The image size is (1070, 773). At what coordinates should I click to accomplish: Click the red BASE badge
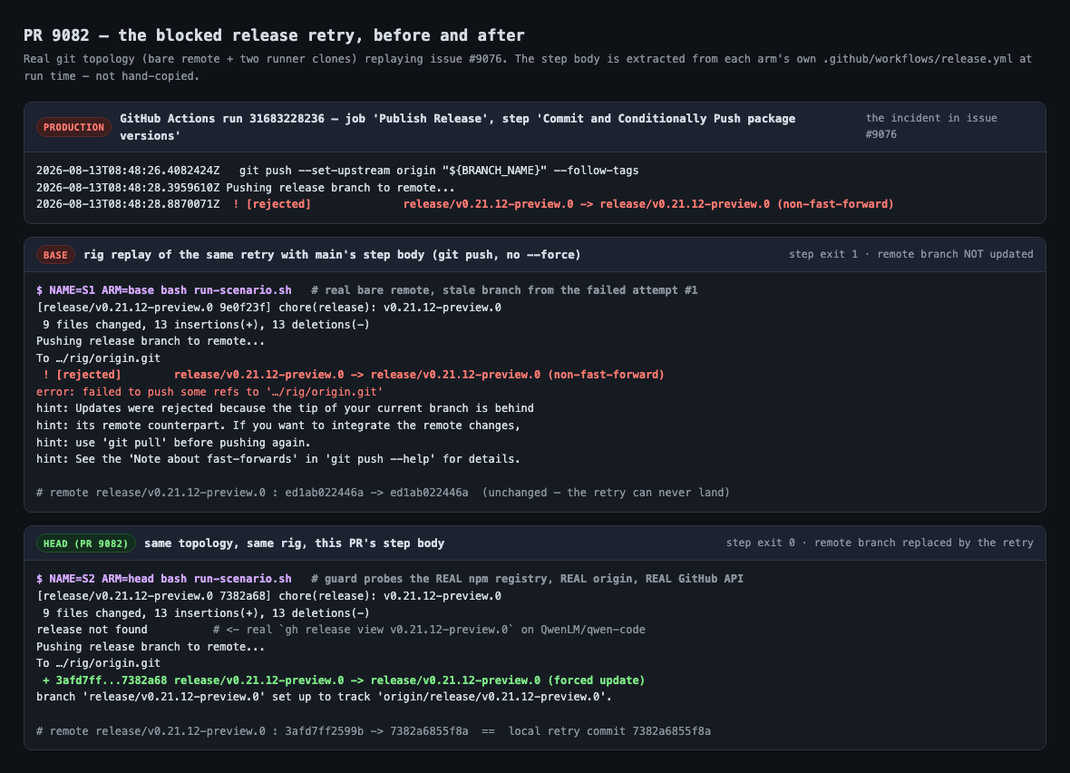[55, 255]
